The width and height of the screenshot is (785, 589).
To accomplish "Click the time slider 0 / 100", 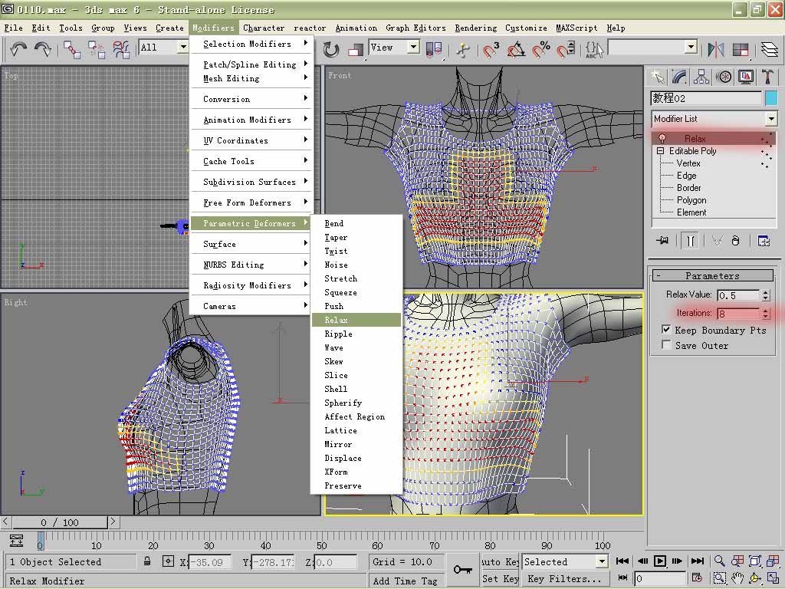I will click(x=60, y=522).
